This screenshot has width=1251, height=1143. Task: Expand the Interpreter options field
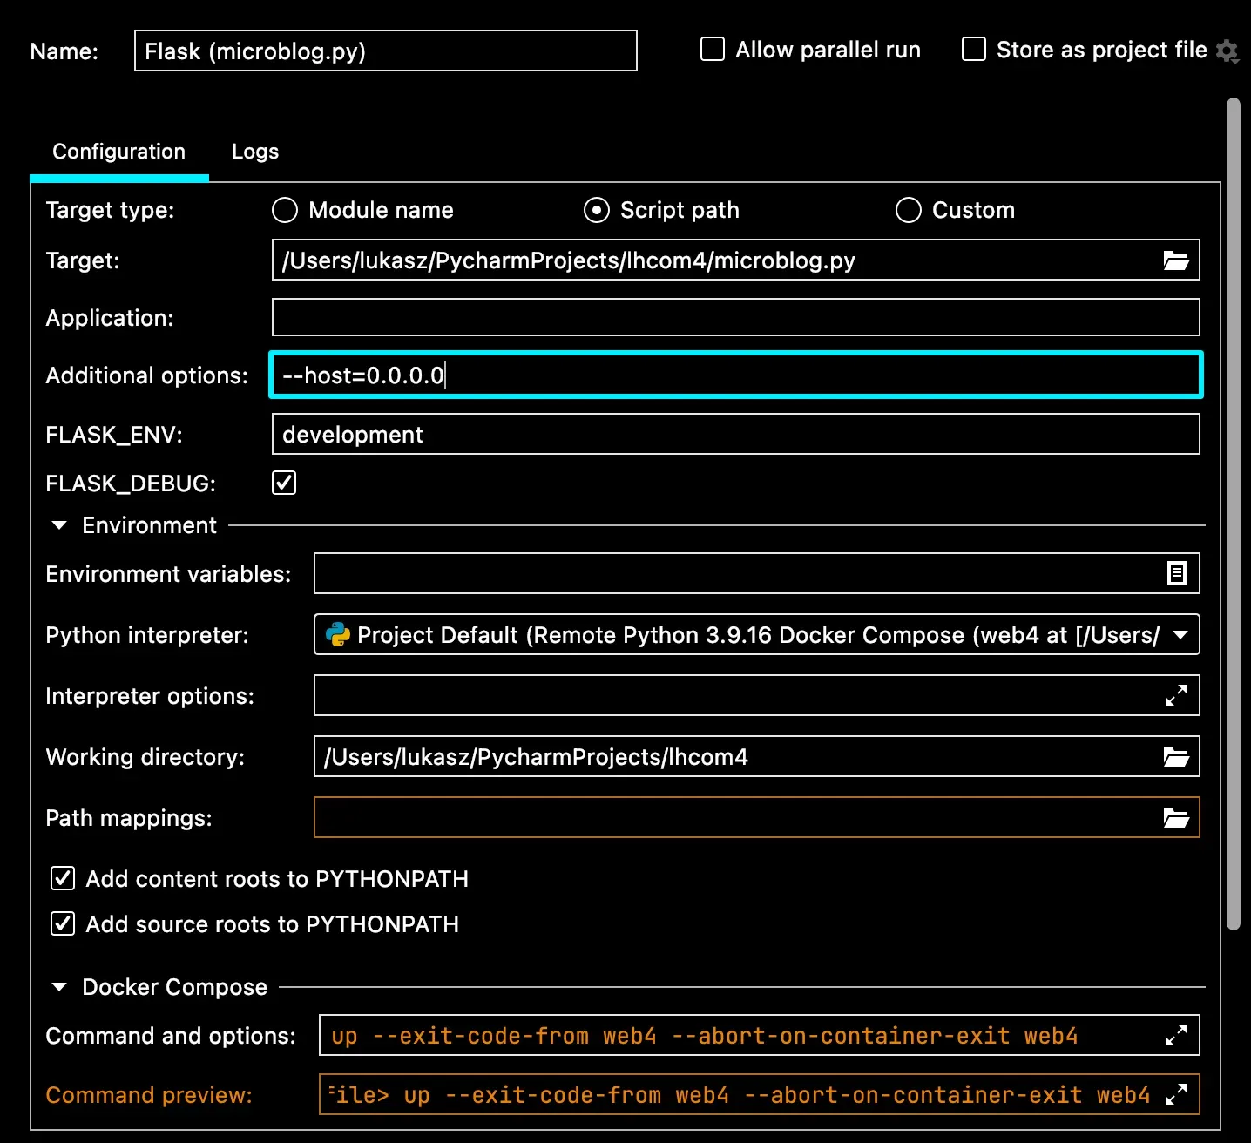point(1176,695)
